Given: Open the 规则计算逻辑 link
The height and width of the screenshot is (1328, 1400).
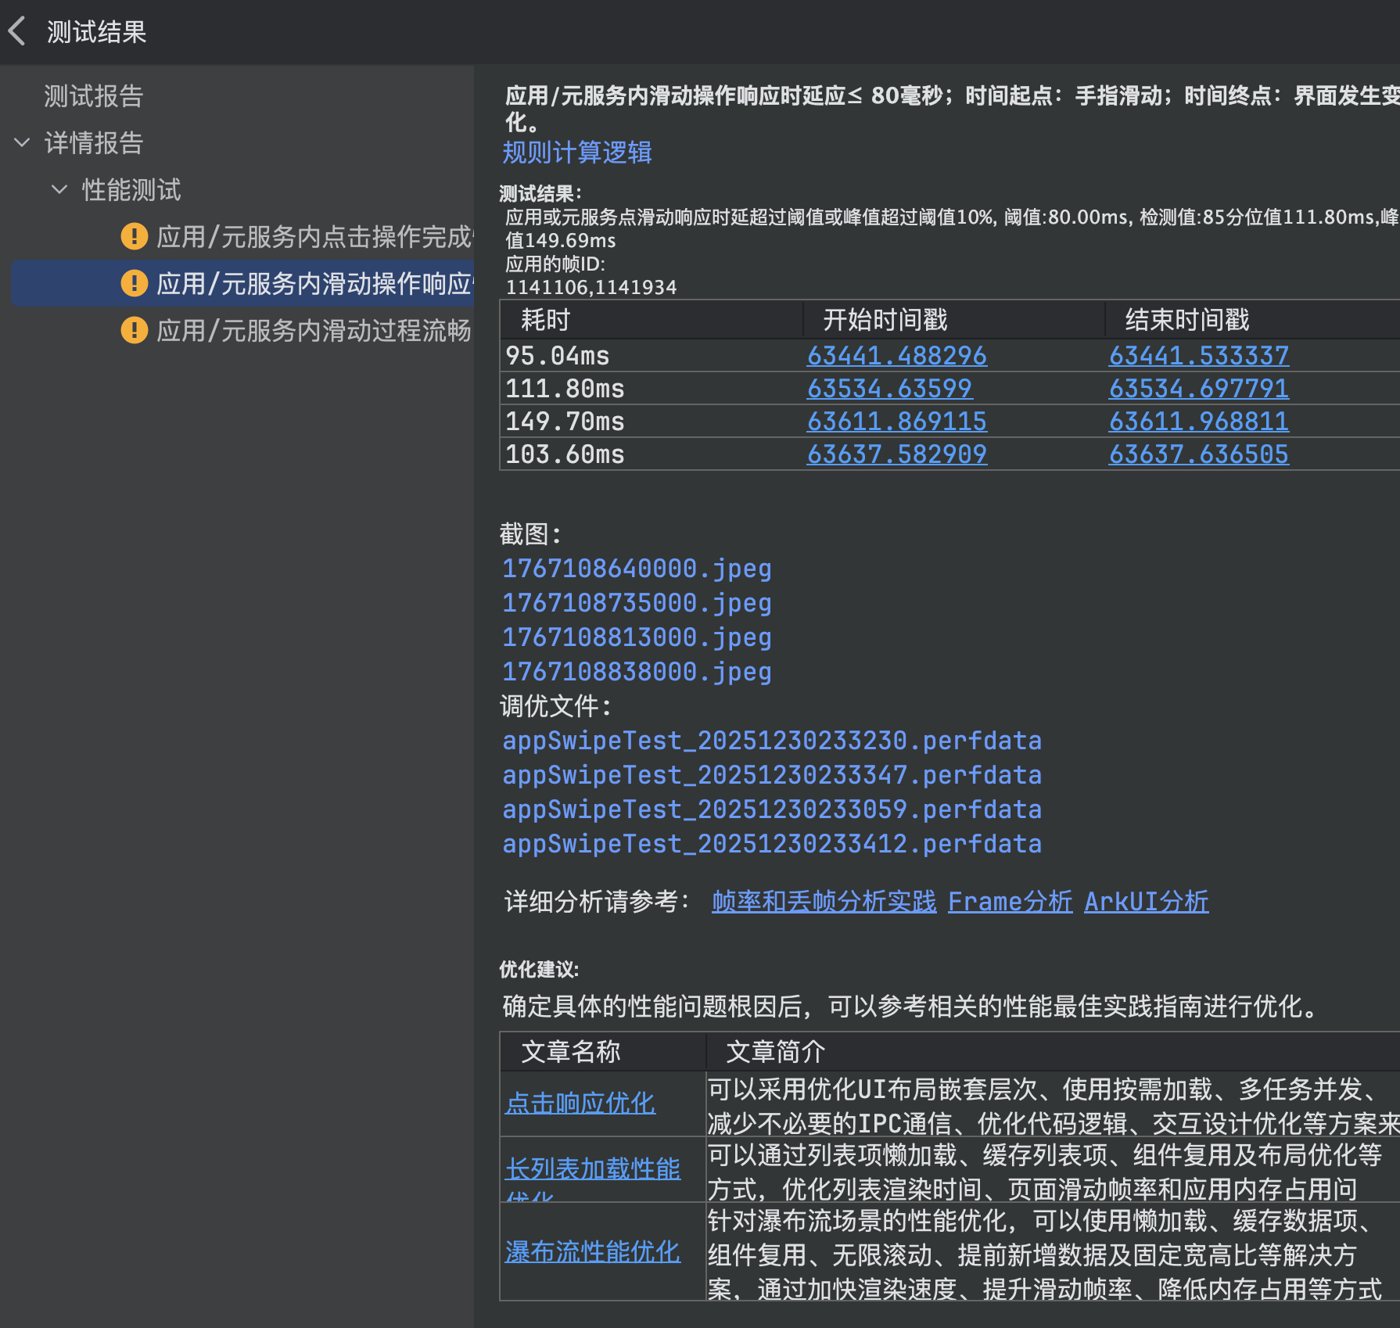Looking at the screenshot, I should (x=577, y=152).
